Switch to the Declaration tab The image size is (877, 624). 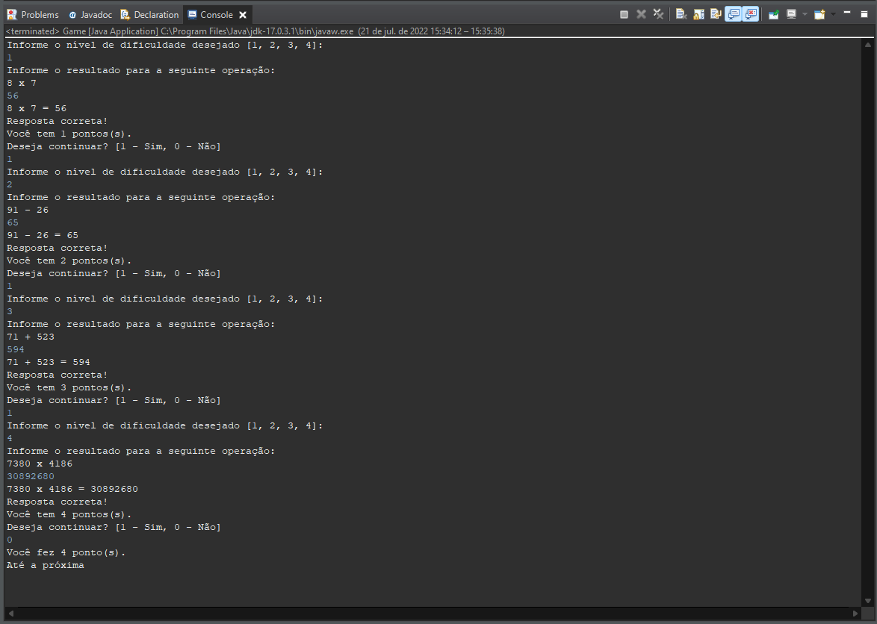click(x=149, y=13)
